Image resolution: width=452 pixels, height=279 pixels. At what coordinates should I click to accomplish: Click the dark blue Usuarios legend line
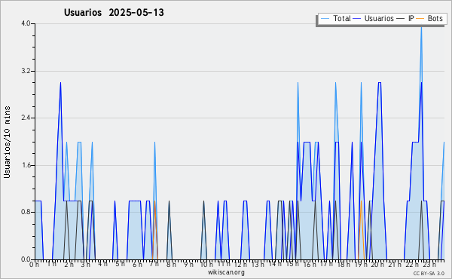pyautogui.click(x=357, y=18)
